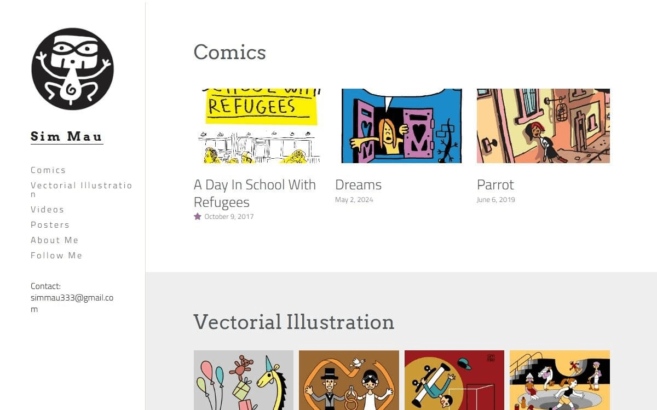Open the Sim Mau site title link

point(67,136)
